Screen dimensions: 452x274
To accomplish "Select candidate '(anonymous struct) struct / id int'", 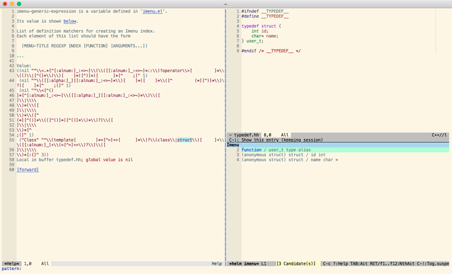I will coord(284,155).
